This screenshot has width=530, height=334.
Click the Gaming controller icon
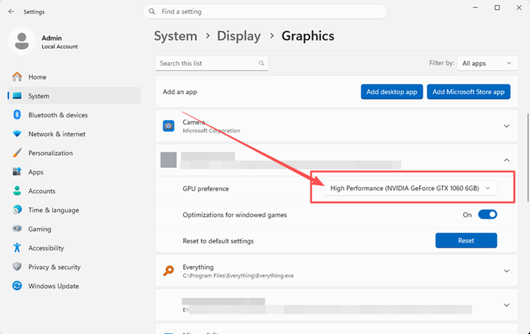pos(17,229)
